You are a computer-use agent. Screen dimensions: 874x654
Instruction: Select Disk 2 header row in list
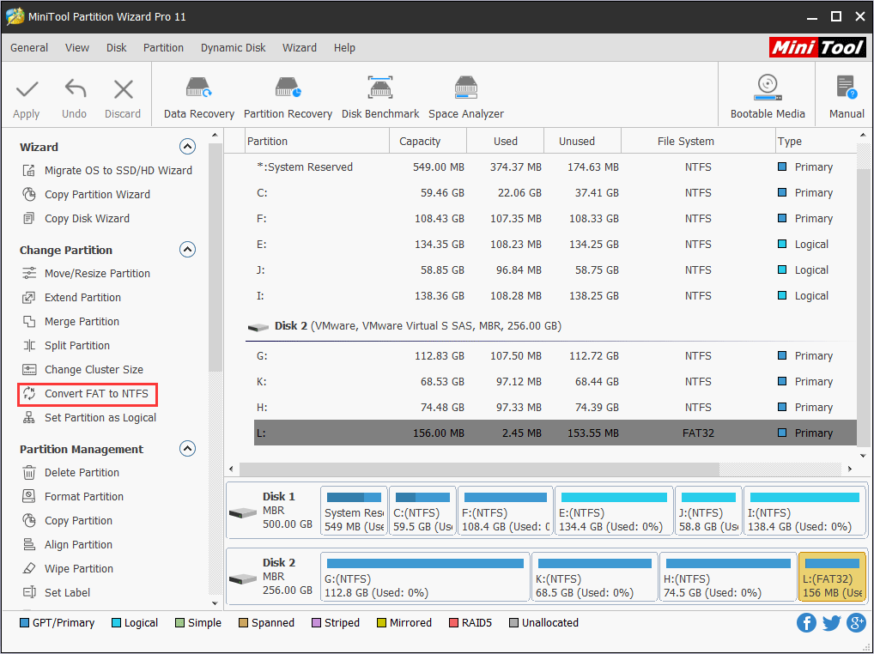tap(550, 326)
